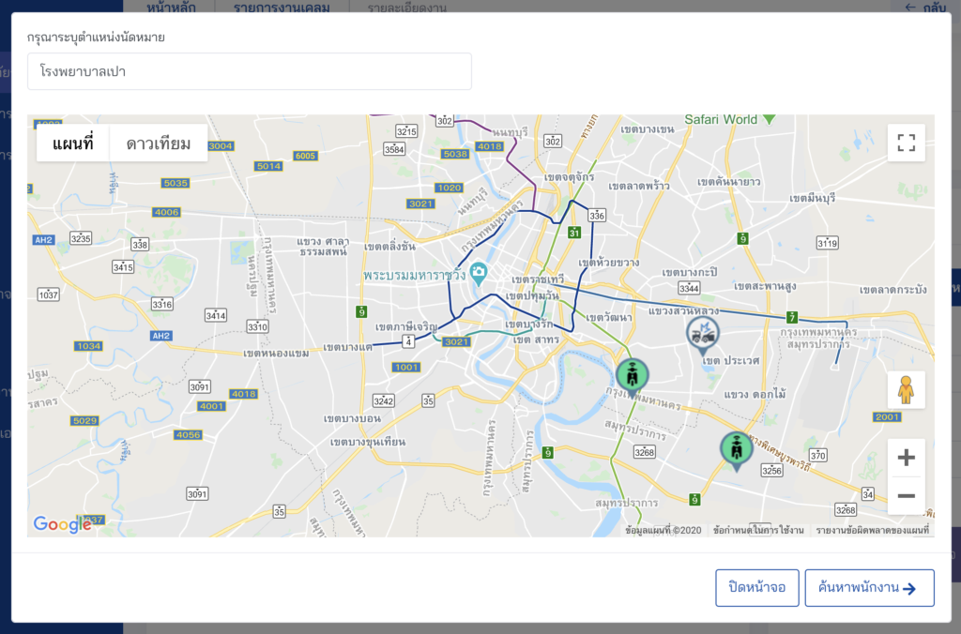Screen dimensions: 961x634
Task: Click the เขตบางแค district label
Action: 347,347
